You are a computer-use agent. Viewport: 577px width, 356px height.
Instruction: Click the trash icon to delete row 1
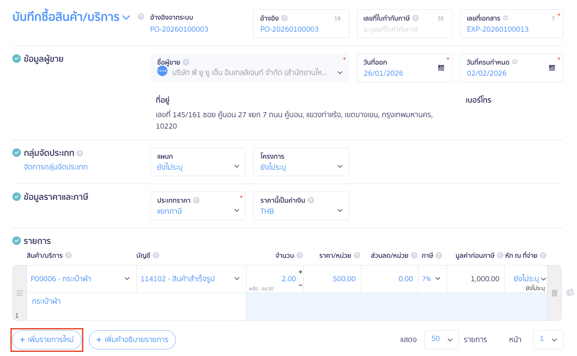click(x=554, y=293)
